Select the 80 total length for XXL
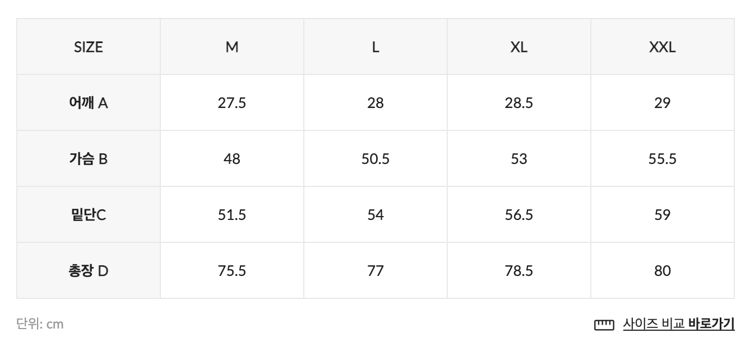 pyautogui.click(x=663, y=271)
